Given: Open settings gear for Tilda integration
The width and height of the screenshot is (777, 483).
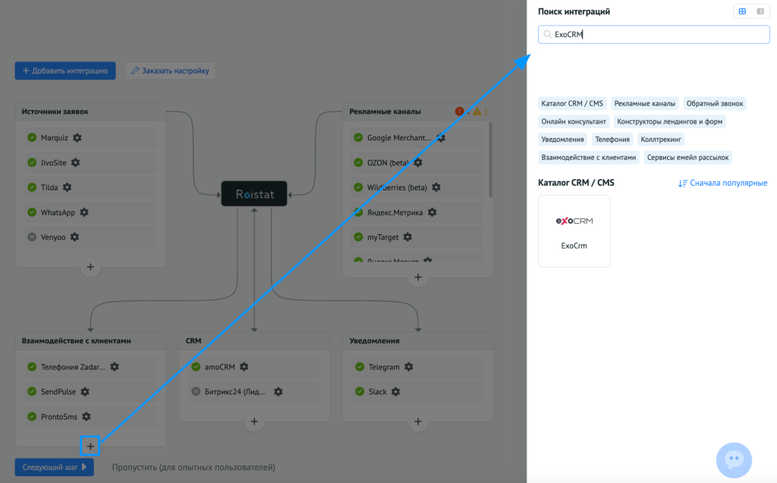Looking at the screenshot, I should (x=67, y=187).
